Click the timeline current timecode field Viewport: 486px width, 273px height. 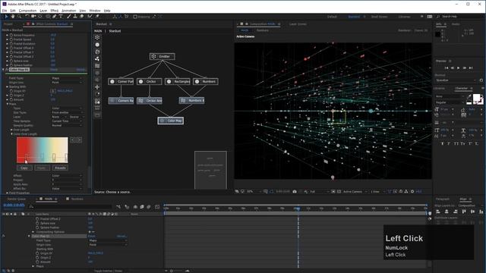(x=14, y=206)
